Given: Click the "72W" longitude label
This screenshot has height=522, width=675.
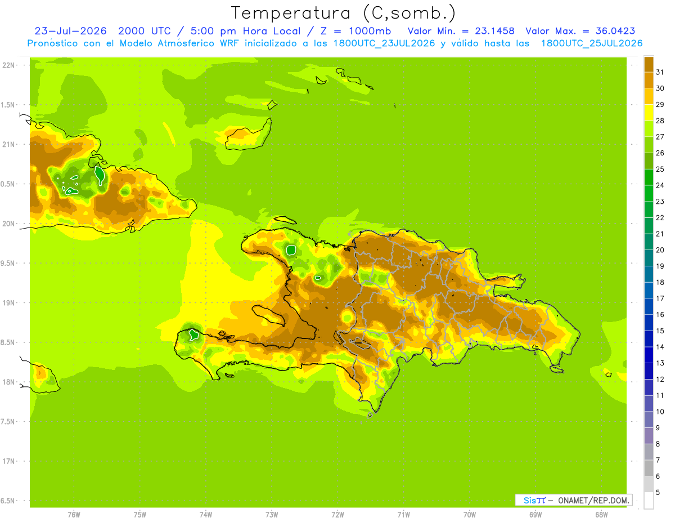Looking at the screenshot, I should pos(337,515).
